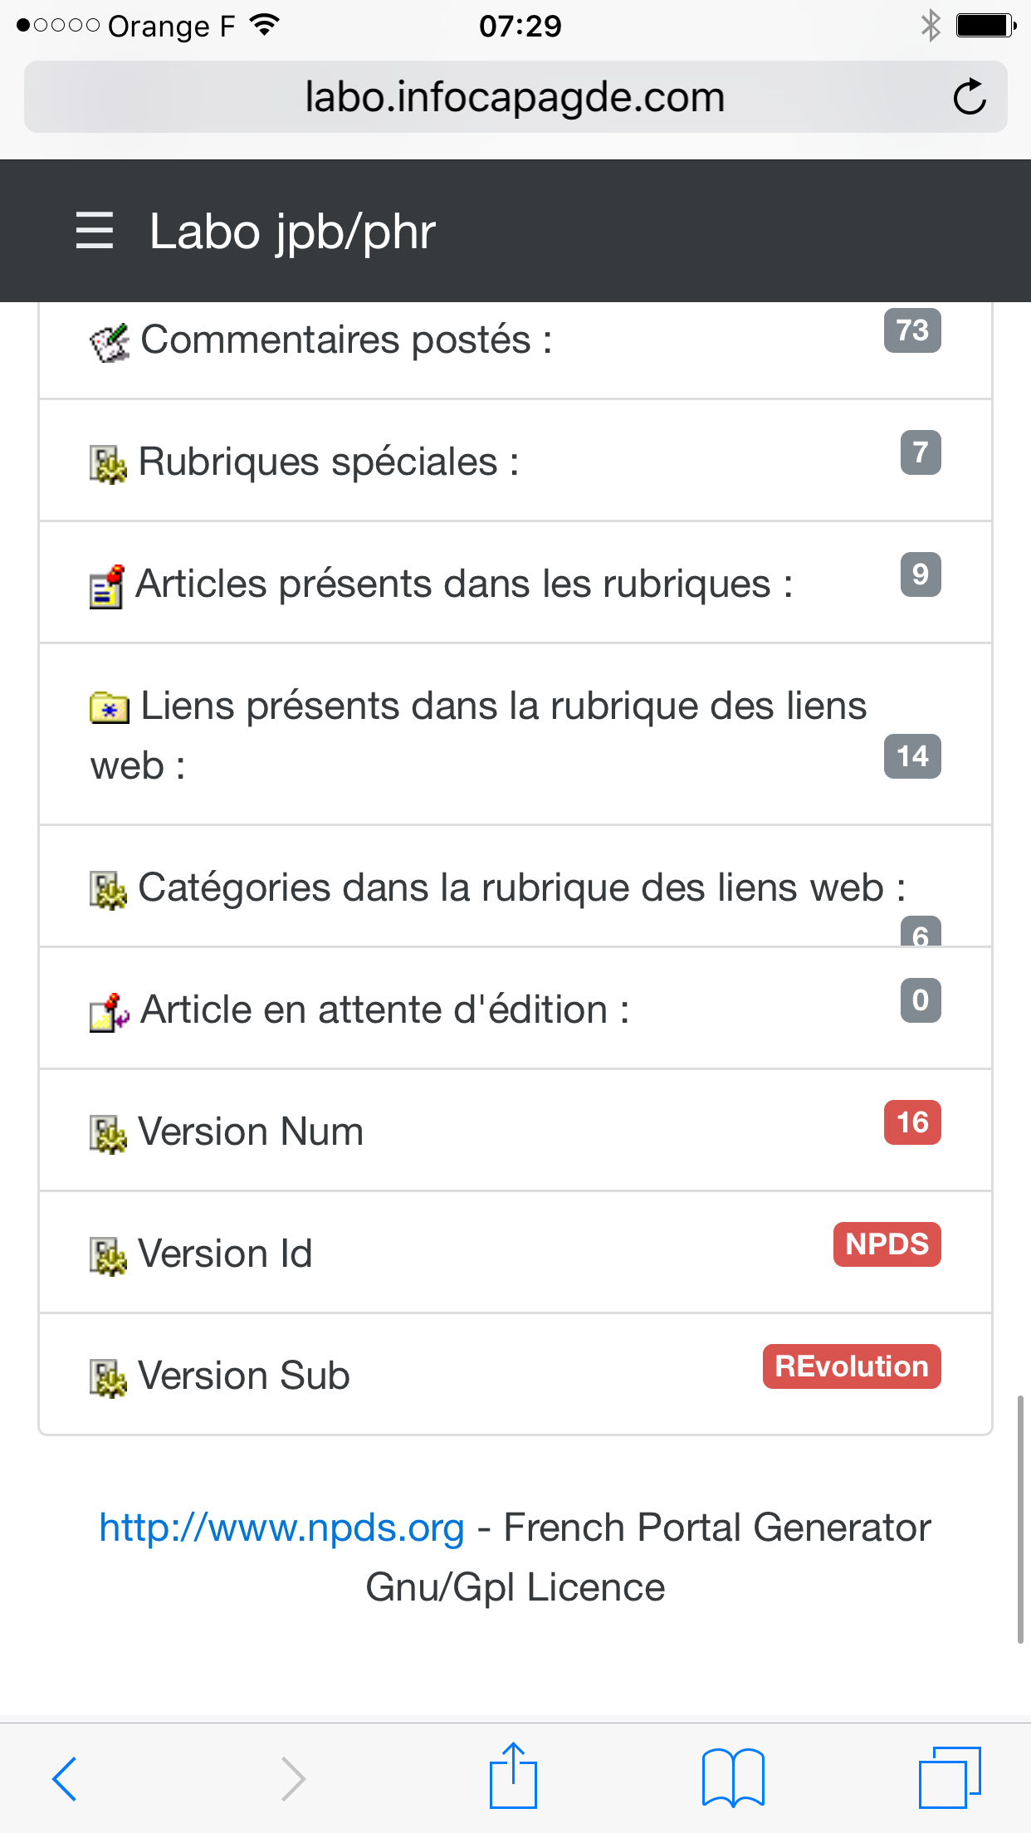Reload the page with the refresh icon

[969, 97]
